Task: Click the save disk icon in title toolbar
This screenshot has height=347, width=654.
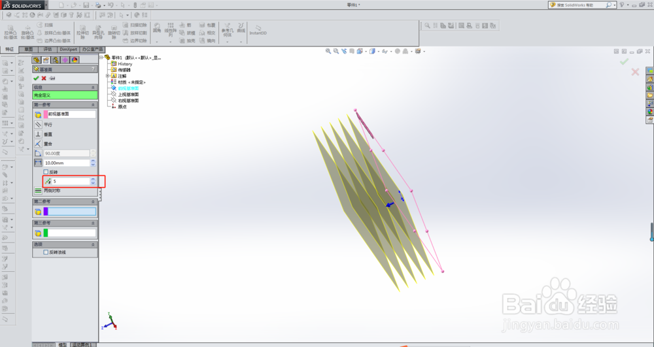Action: click(x=86, y=5)
